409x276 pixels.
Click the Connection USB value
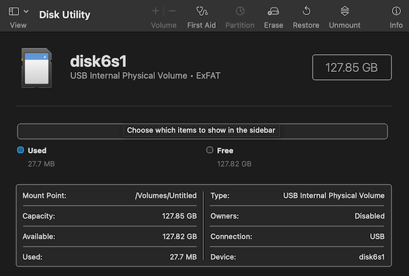point(377,236)
